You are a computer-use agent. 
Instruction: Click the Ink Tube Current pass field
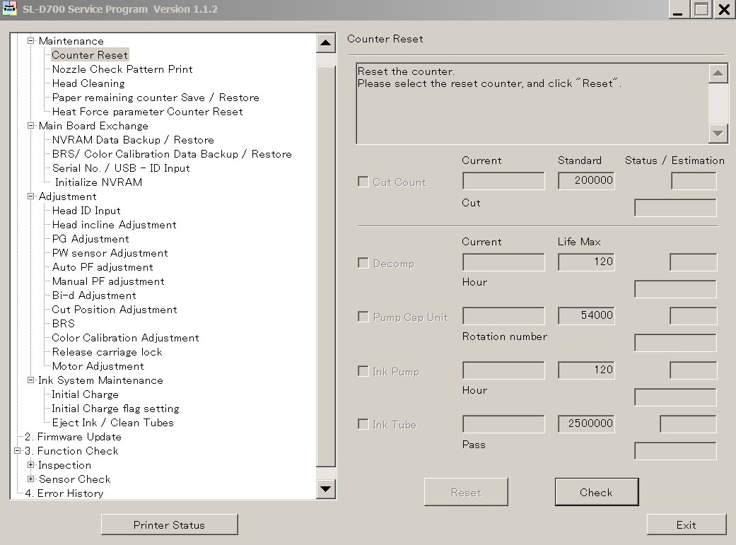pyautogui.click(x=503, y=424)
